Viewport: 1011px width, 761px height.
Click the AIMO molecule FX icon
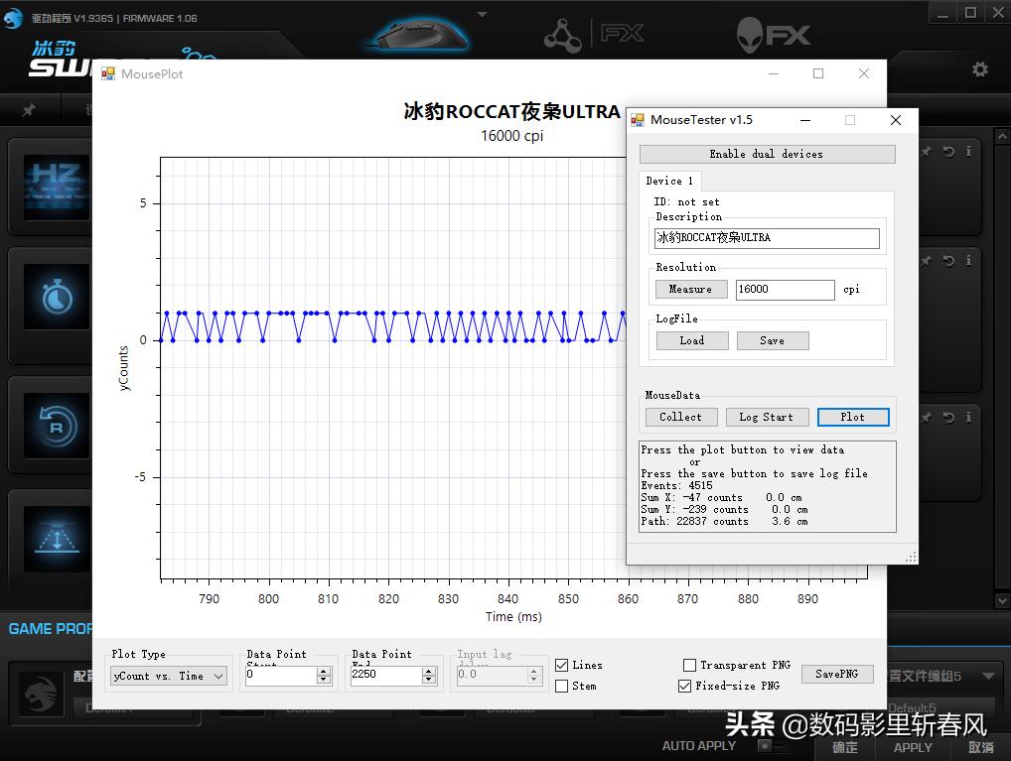click(x=564, y=35)
